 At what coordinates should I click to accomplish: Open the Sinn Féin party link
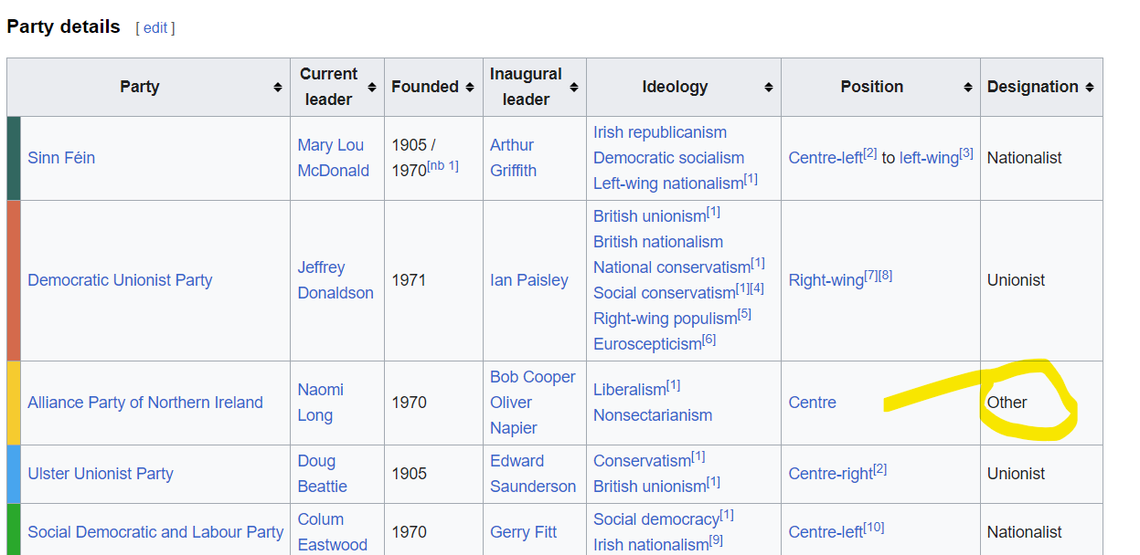point(61,158)
